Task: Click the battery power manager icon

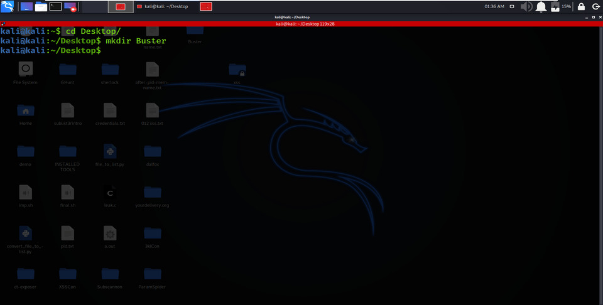Action: [555, 6]
